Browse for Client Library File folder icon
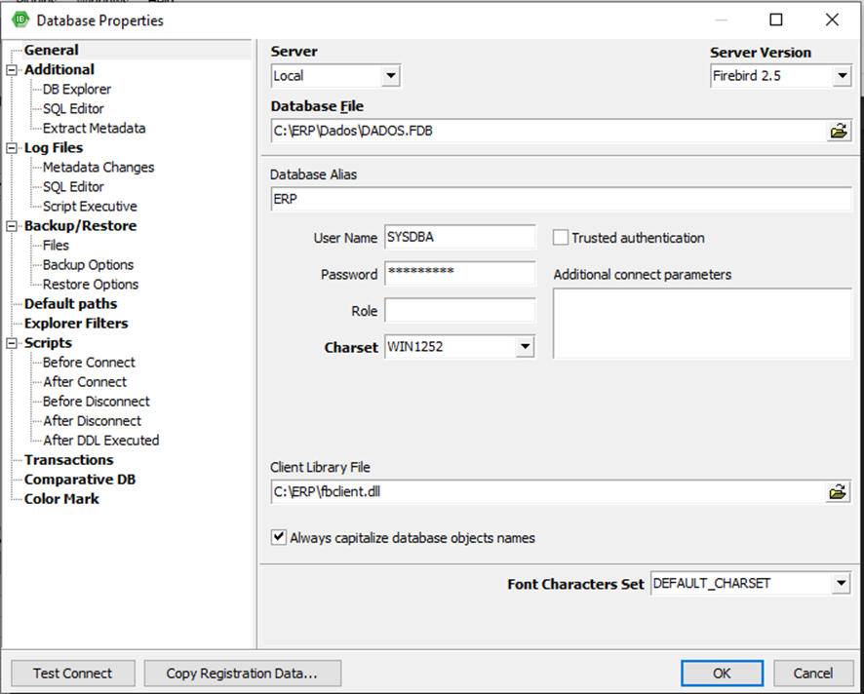Viewport: 864px width, 694px height. pyautogui.click(x=838, y=492)
